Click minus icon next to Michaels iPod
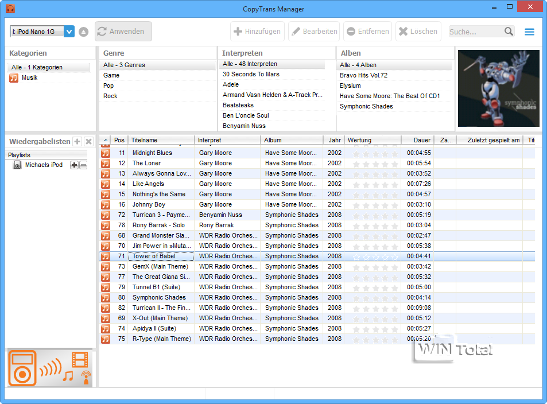Image resolution: width=547 pixels, height=404 pixels. (83, 165)
